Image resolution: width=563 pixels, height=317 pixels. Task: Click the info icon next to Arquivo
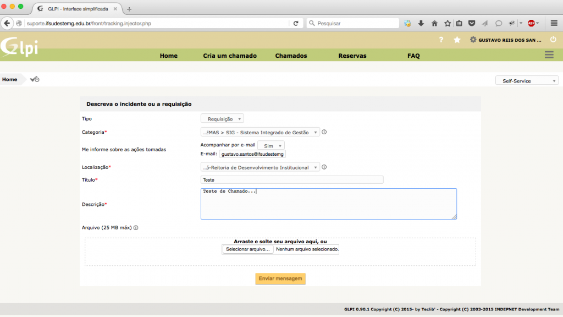click(136, 228)
